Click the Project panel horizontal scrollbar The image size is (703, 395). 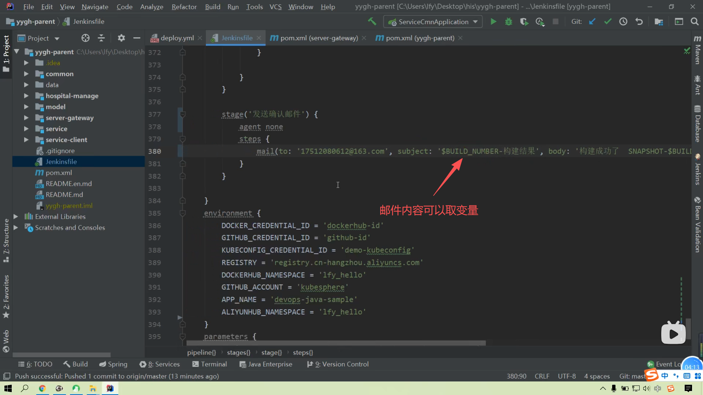(62, 355)
